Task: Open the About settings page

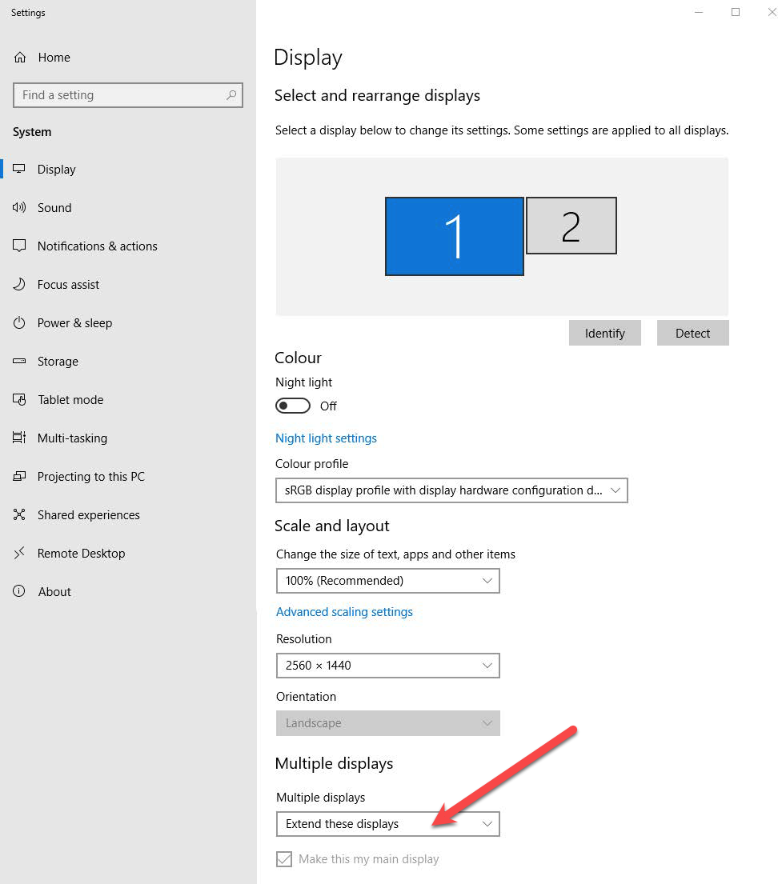Action: [54, 592]
